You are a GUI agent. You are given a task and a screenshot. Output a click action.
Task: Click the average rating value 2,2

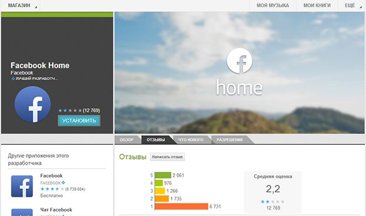pos(272,189)
